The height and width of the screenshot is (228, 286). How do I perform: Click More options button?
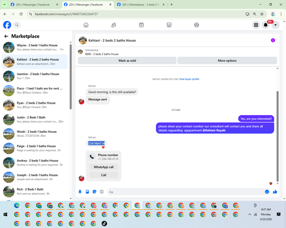tap(227, 60)
